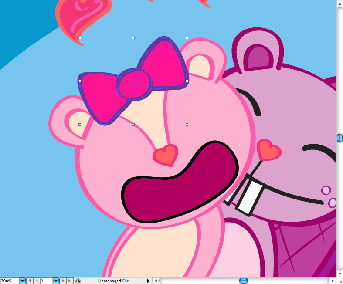Click the vertical scrollbar thumb
Viewport: 343px width, 284px height.
click(x=340, y=138)
